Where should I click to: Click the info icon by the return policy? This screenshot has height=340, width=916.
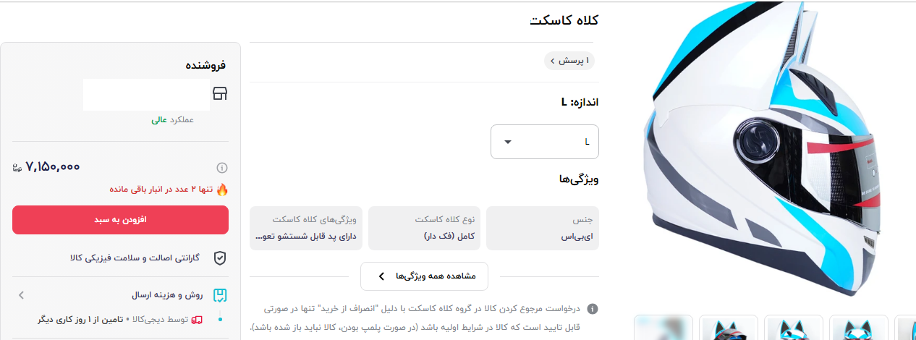coord(592,309)
